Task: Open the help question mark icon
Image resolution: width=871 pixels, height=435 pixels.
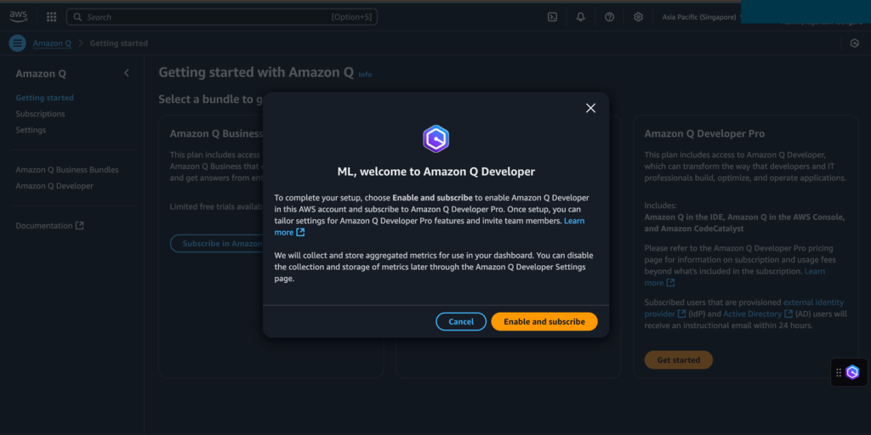Action: (609, 17)
